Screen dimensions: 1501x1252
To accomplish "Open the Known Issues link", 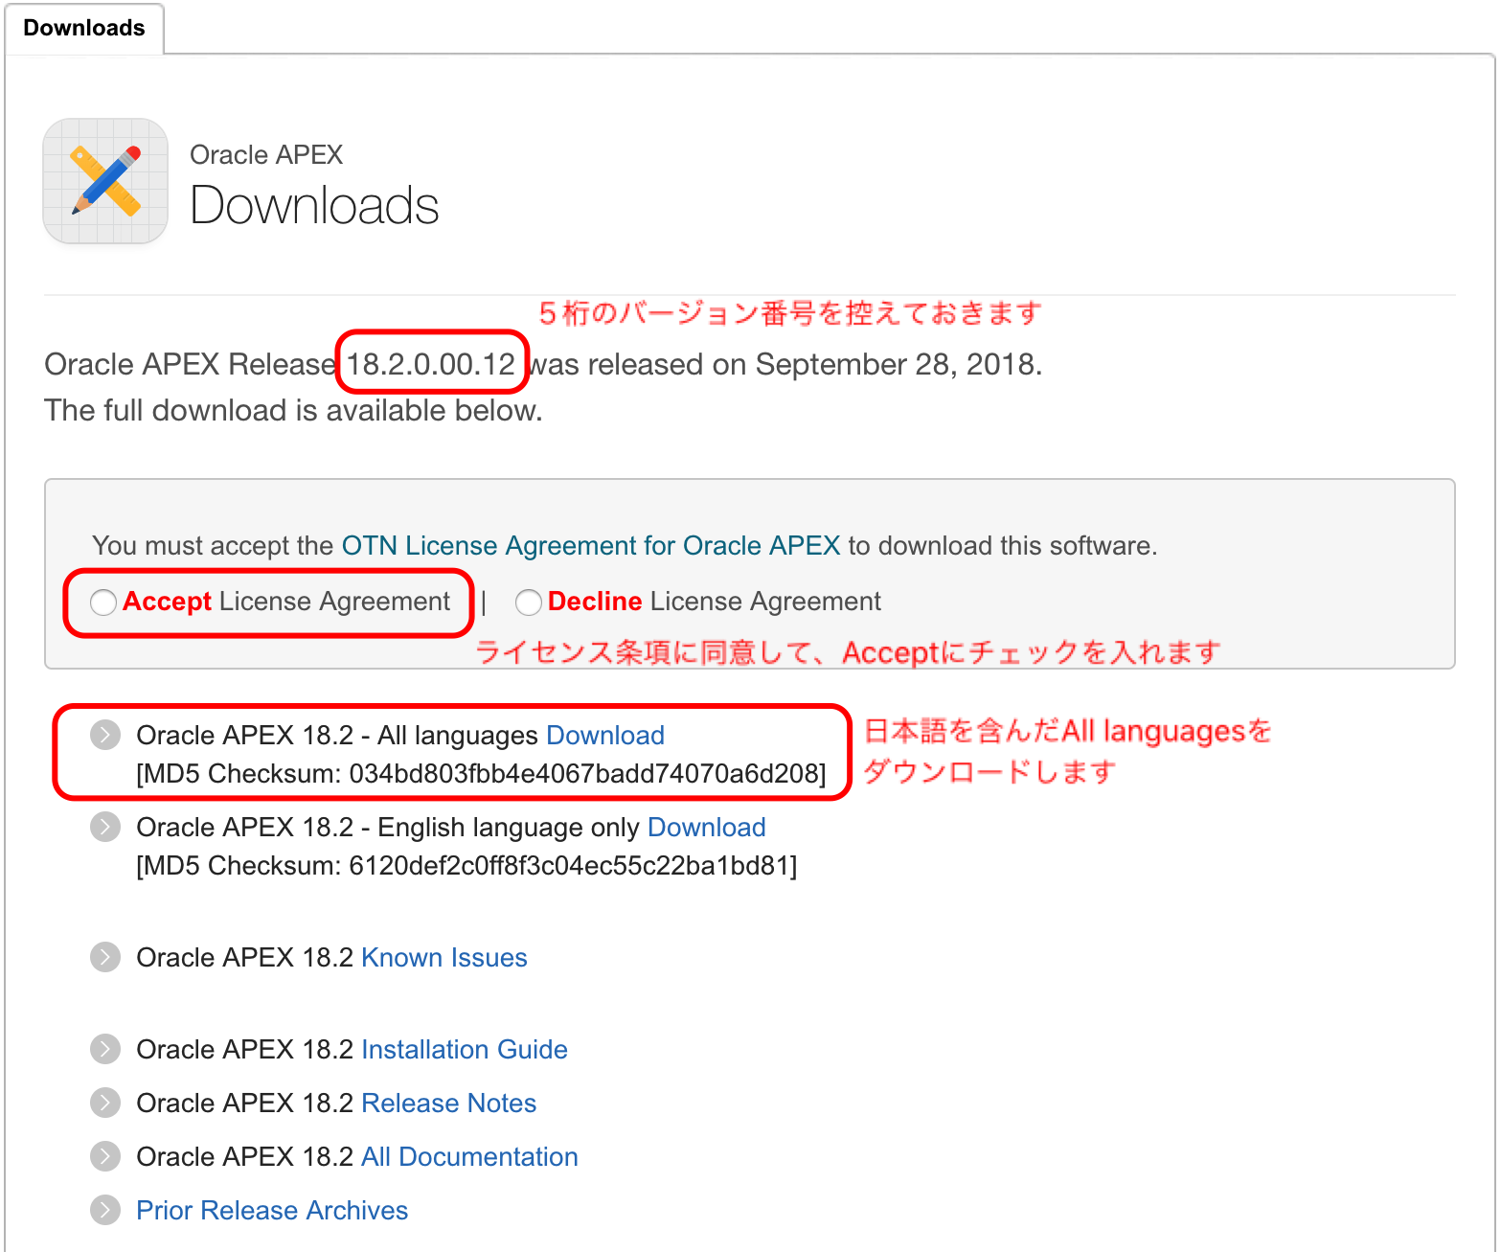I will tap(444, 958).
